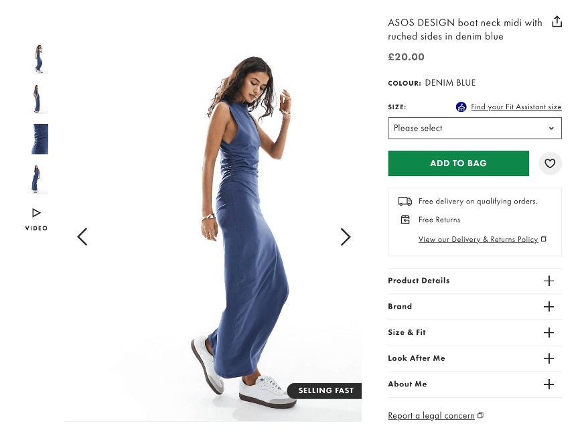The width and height of the screenshot is (580, 434).
Task: Open the Delivery & Returns Policy link
Action: click(x=478, y=239)
